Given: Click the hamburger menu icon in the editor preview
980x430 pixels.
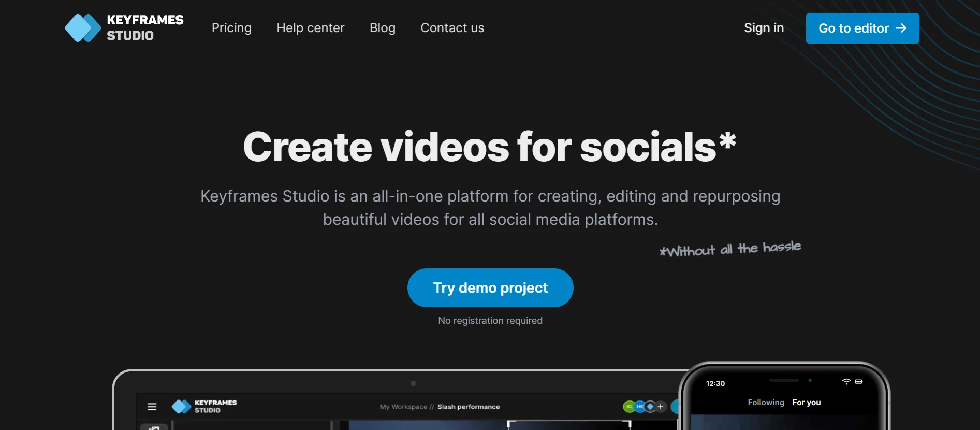Looking at the screenshot, I should (152, 407).
